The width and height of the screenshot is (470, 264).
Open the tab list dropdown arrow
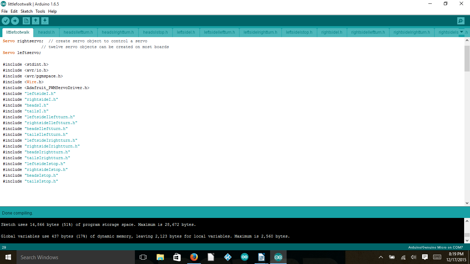462,32
